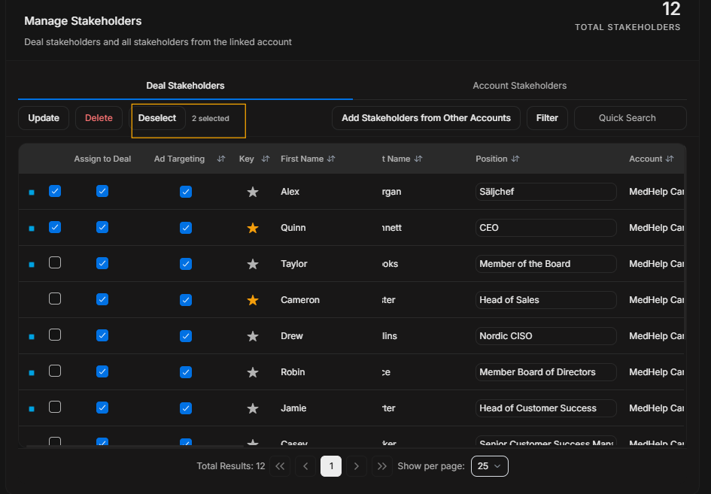
Task: Set Jamie's key star
Action: (x=253, y=408)
